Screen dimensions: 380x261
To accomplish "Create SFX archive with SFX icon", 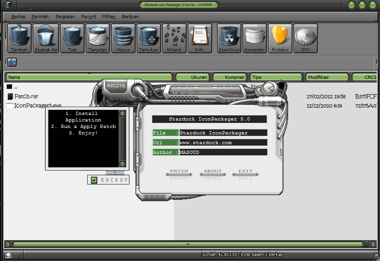I will pyautogui.click(x=306, y=38).
